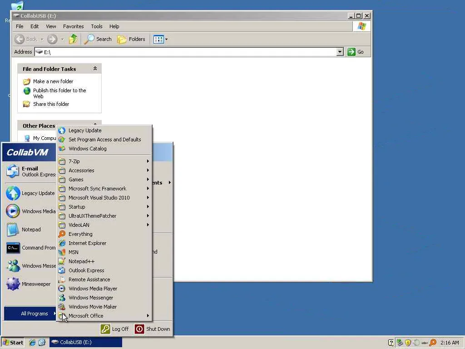465x349 pixels.
Task: Collapse File and Folder Tasks panel
Action: click(x=95, y=69)
